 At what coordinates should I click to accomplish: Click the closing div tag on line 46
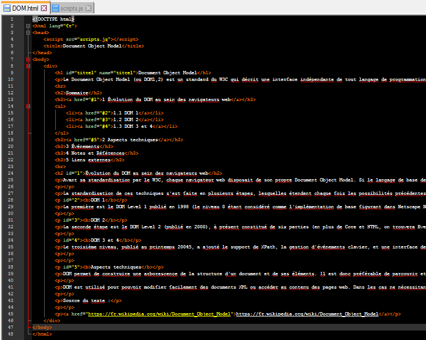tap(52, 320)
